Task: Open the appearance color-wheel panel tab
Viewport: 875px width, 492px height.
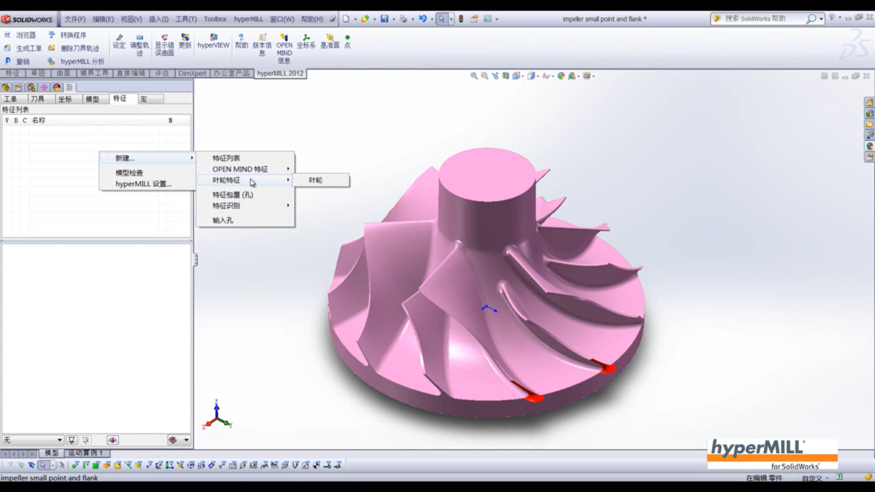Action: point(57,87)
